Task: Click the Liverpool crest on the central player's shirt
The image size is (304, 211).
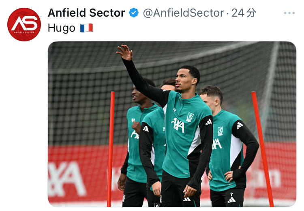Action: [x=190, y=117]
